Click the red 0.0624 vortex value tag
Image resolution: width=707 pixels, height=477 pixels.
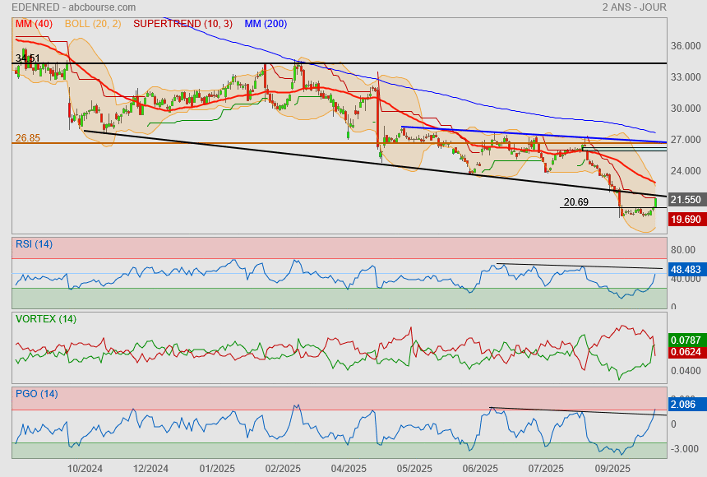(x=686, y=352)
